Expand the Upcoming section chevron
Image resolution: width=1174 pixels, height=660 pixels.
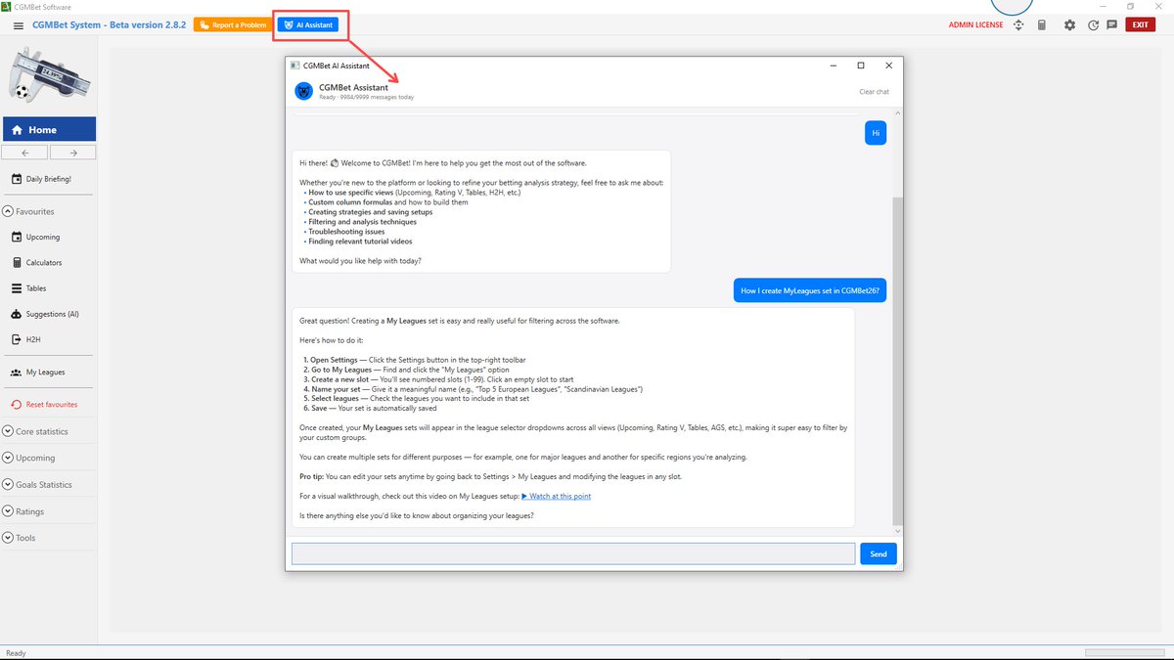[x=8, y=458]
